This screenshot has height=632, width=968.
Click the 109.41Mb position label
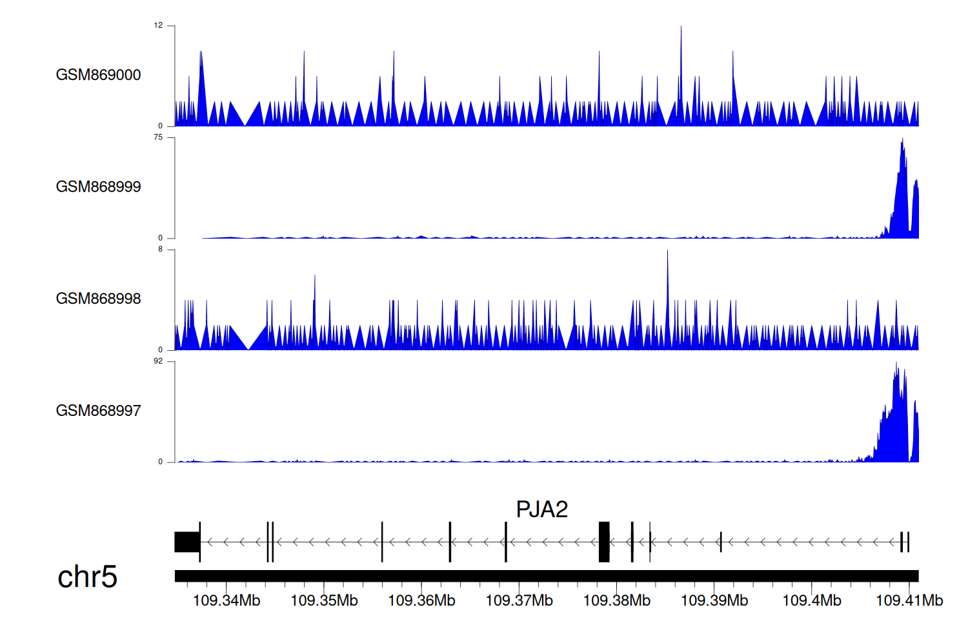(909, 600)
